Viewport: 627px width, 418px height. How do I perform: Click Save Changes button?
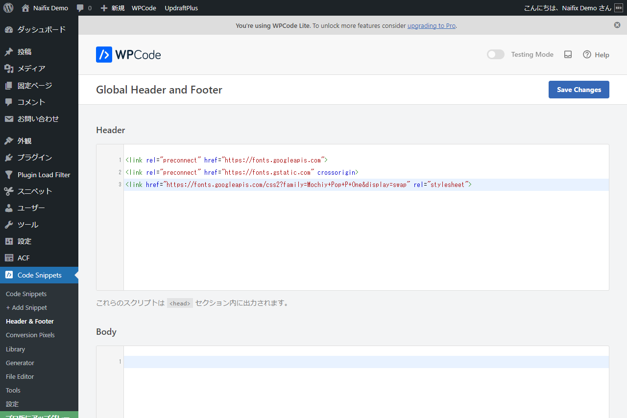tap(579, 90)
